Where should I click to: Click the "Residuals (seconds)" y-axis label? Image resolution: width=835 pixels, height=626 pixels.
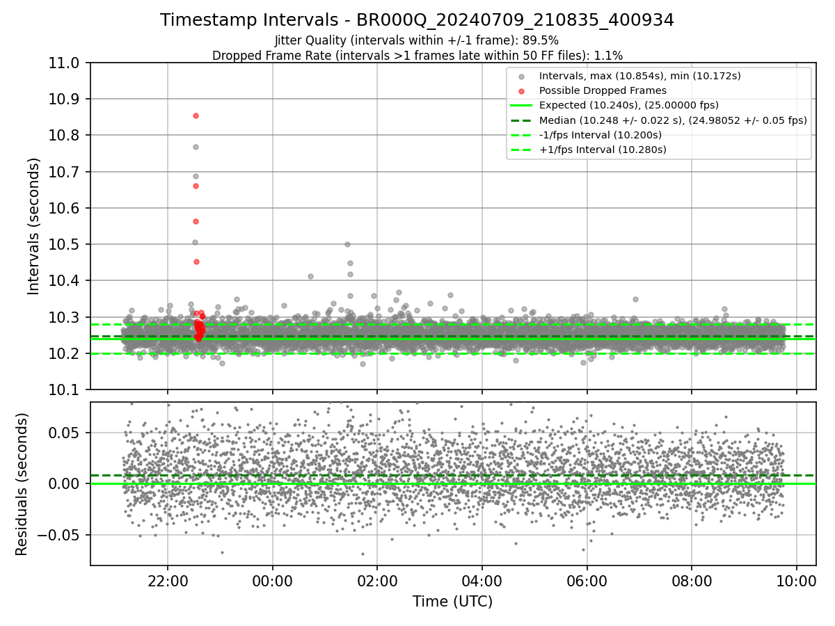pyautogui.click(x=22, y=484)
